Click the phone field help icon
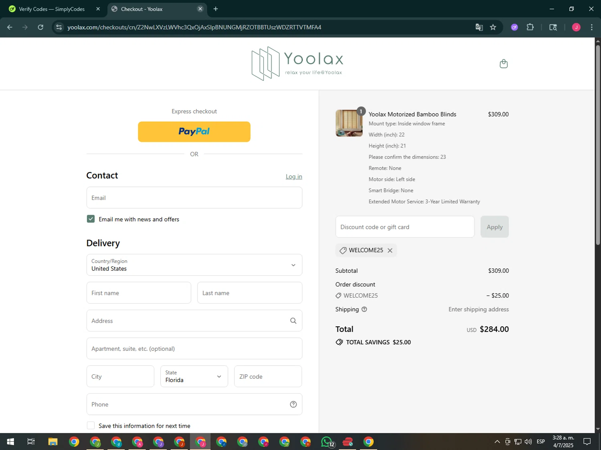The width and height of the screenshot is (601, 450). (x=293, y=404)
